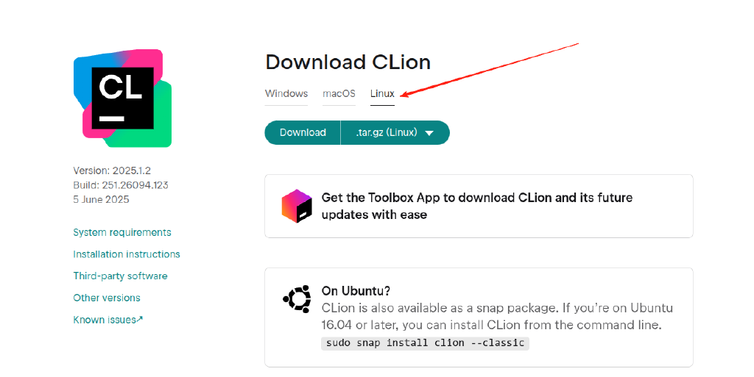
Task: Click the On Ubuntu? heading
Action: 356,291
